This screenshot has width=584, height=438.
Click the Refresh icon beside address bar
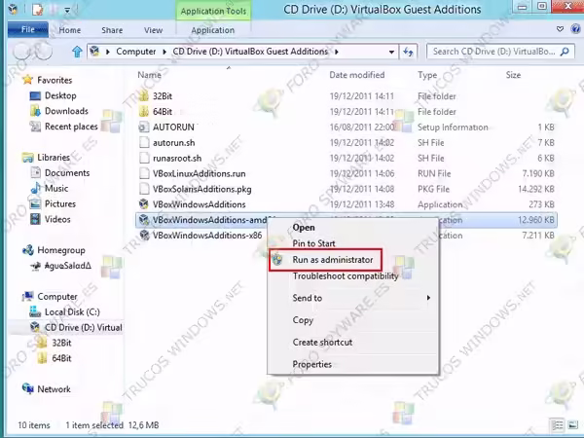click(408, 52)
